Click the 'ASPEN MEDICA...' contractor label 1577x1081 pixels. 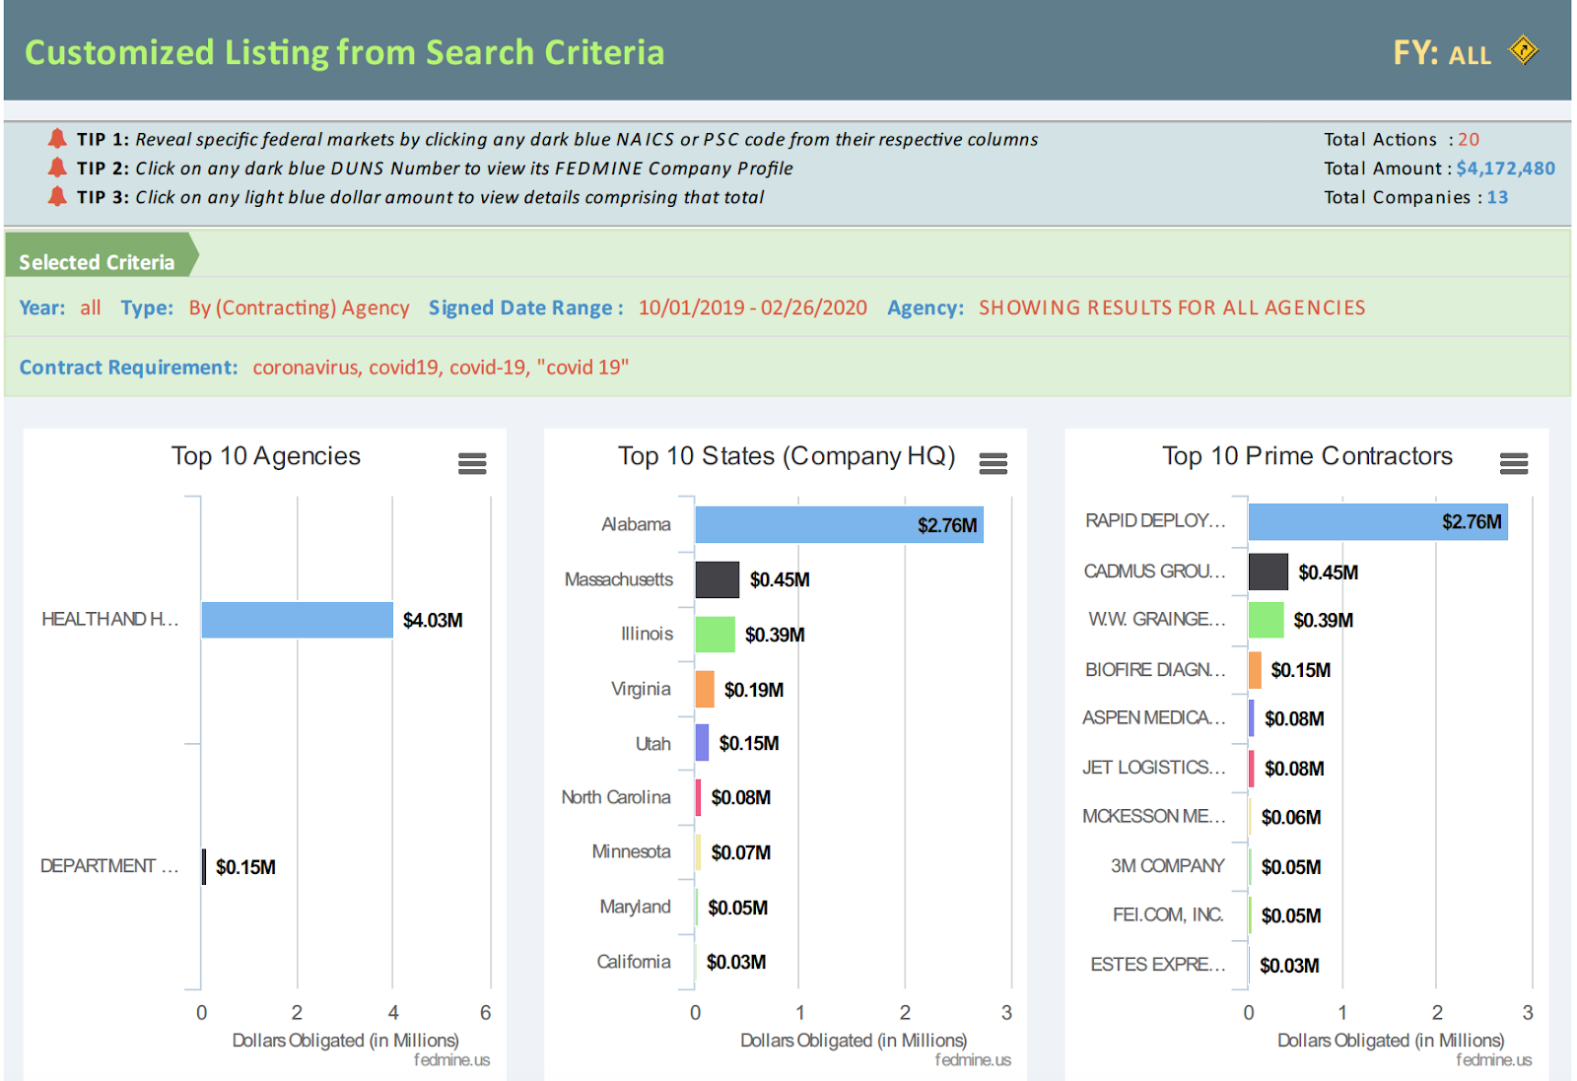point(1154,717)
